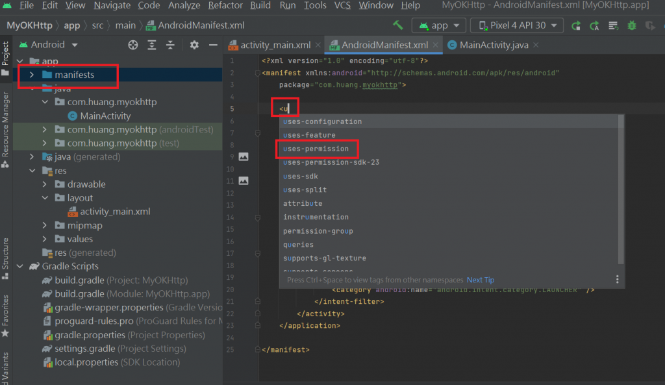Click Collapse All icon in Project panel
The width and height of the screenshot is (665, 385).
pos(170,45)
